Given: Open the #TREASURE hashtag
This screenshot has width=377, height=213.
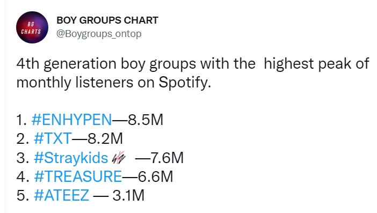Looking at the screenshot, I should (78, 177).
